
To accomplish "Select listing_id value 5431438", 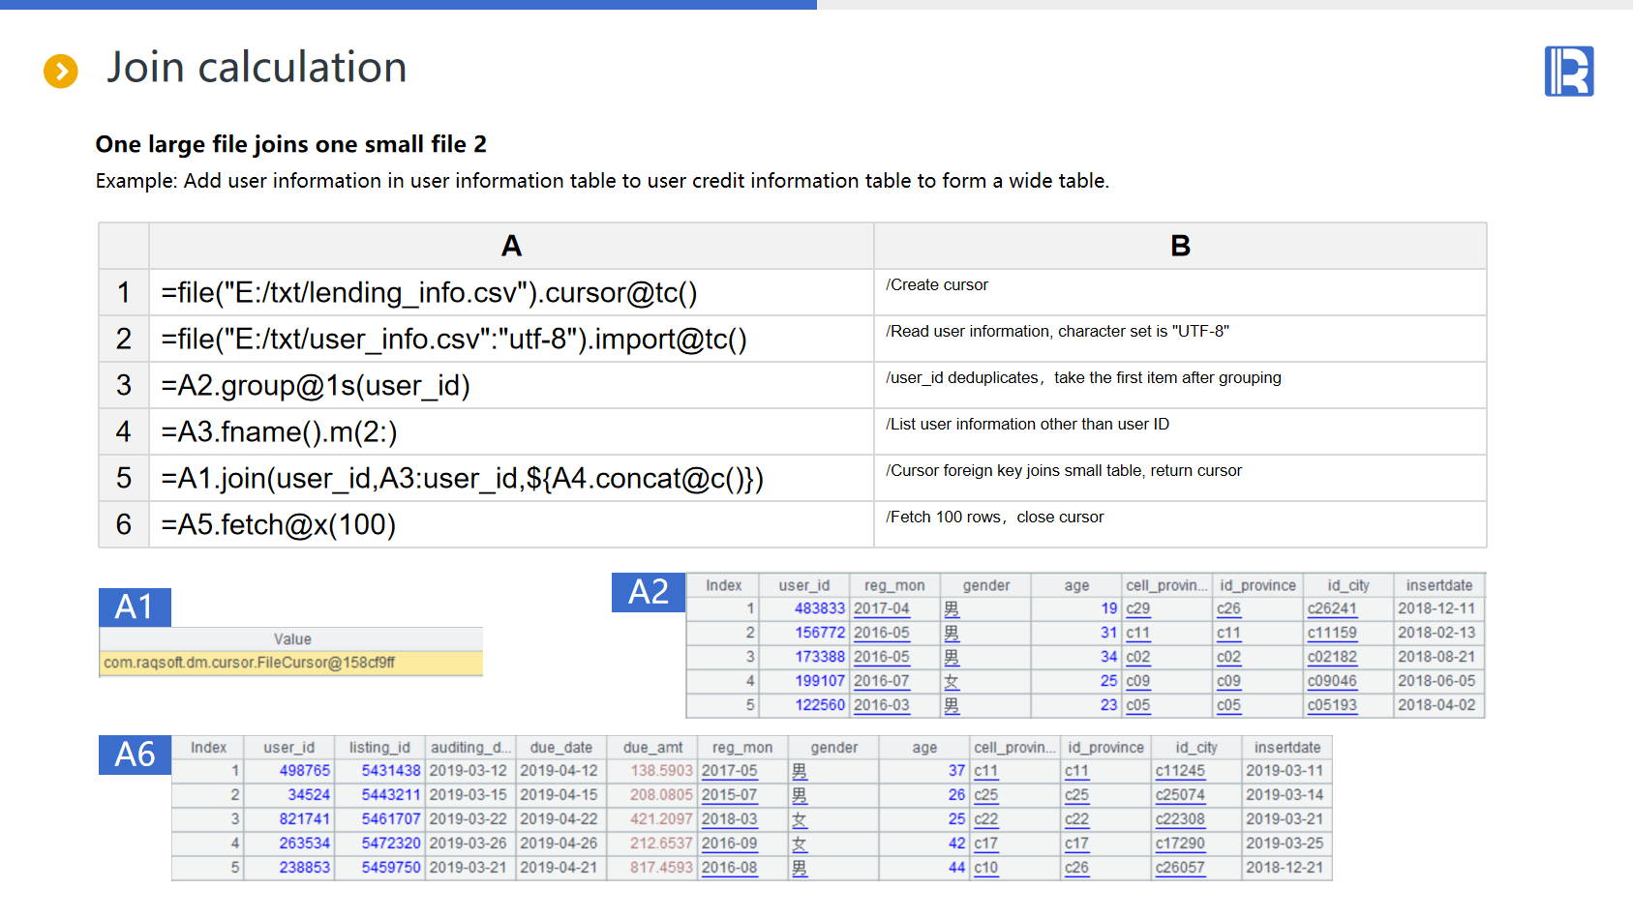I will pyautogui.click(x=391, y=771).
